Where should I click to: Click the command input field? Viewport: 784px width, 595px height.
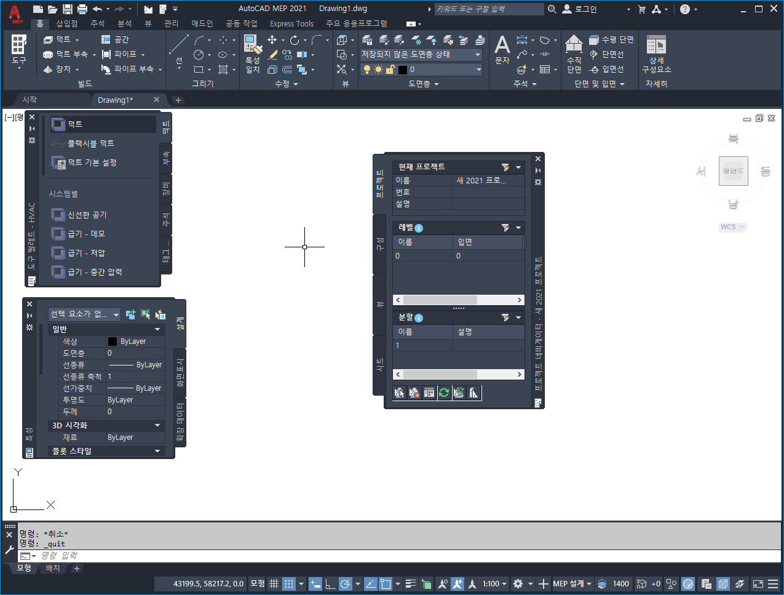(x=406, y=556)
